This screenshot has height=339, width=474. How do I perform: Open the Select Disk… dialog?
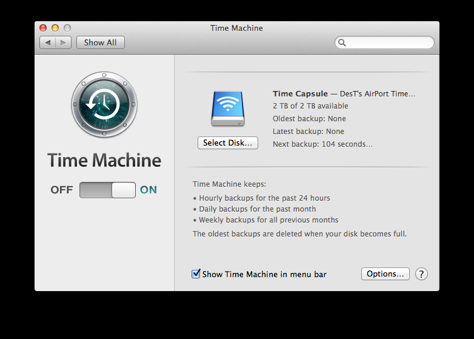pos(228,143)
